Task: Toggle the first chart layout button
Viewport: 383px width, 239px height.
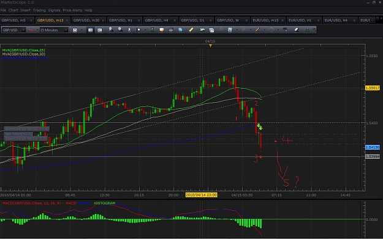Action: click(90, 30)
